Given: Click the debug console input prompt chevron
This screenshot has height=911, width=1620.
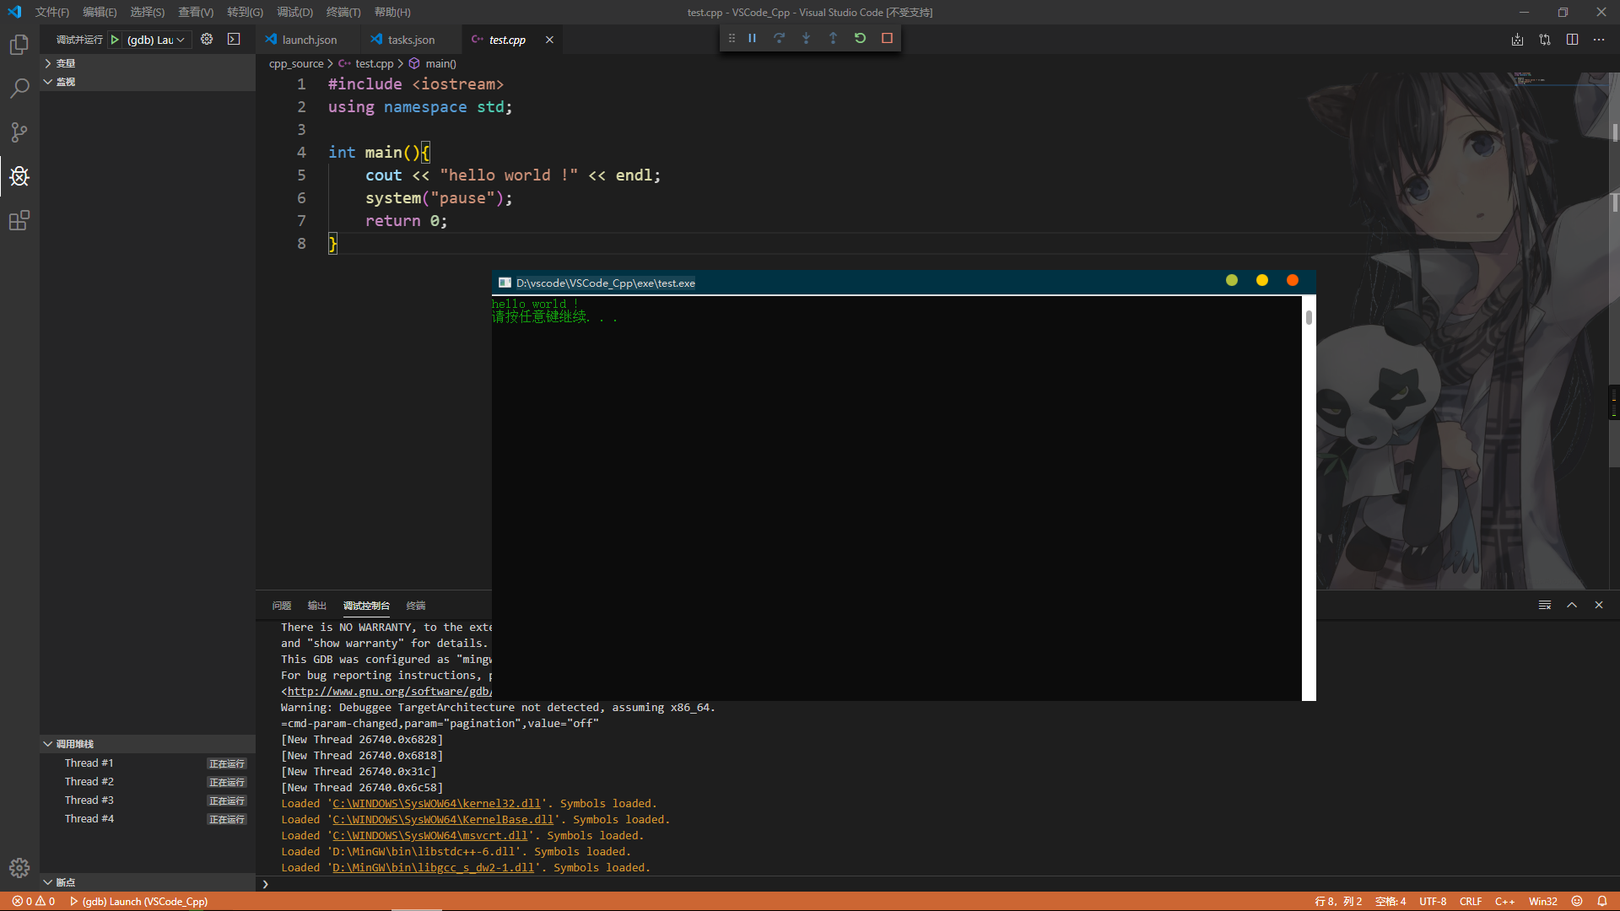Looking at the screenshot, I should click(265, 884).
